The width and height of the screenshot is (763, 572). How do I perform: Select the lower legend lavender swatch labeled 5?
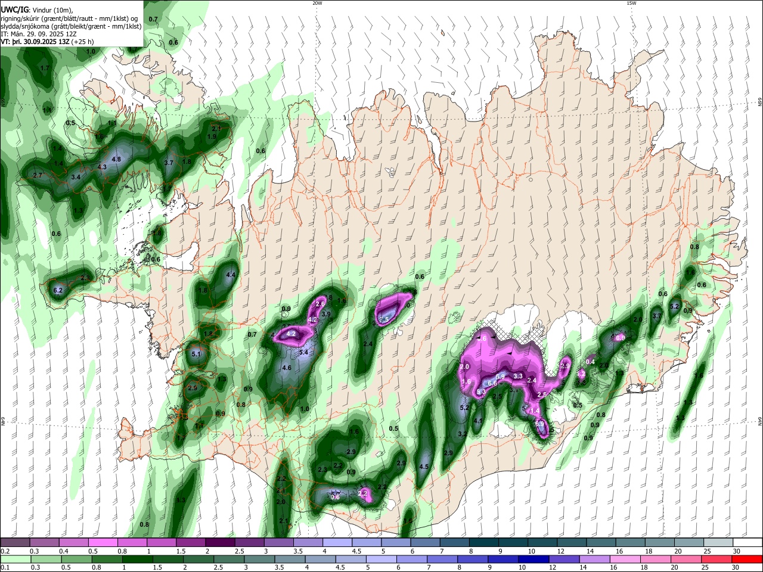point(381,559)
